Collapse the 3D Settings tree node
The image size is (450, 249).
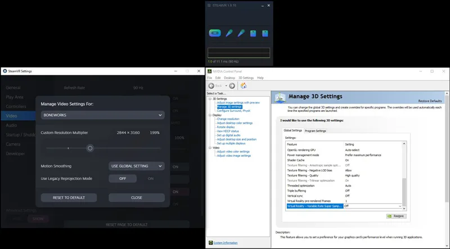tap(210, 99)
